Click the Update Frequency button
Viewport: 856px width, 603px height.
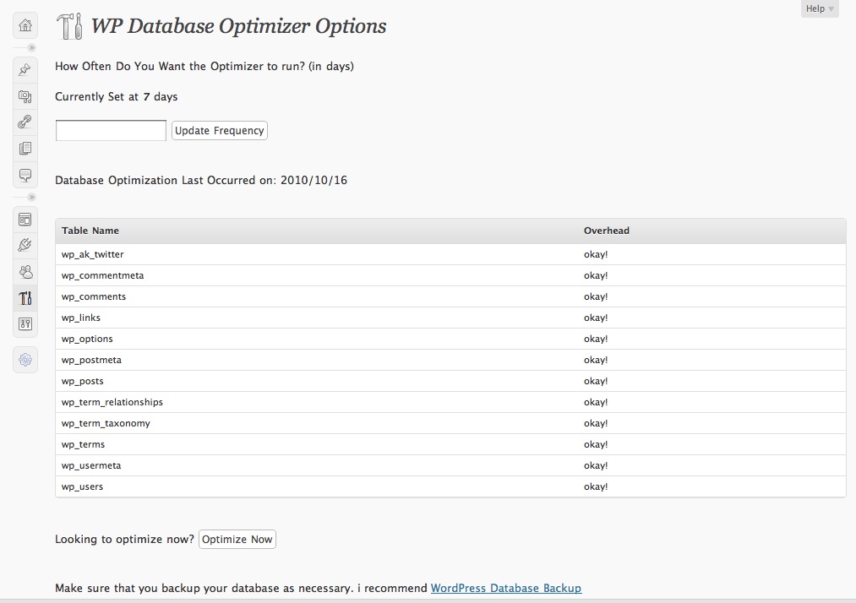tap(220, 130)
